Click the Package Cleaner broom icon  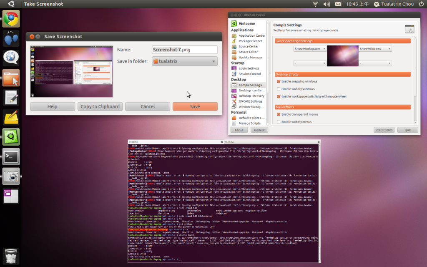point(234,41)
